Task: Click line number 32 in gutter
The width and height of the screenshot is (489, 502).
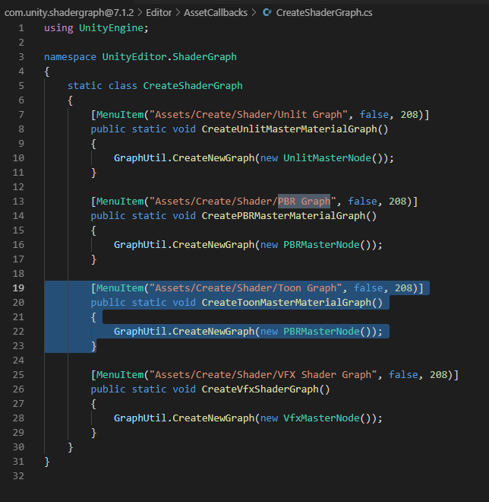Action: [x=18, y=476]
